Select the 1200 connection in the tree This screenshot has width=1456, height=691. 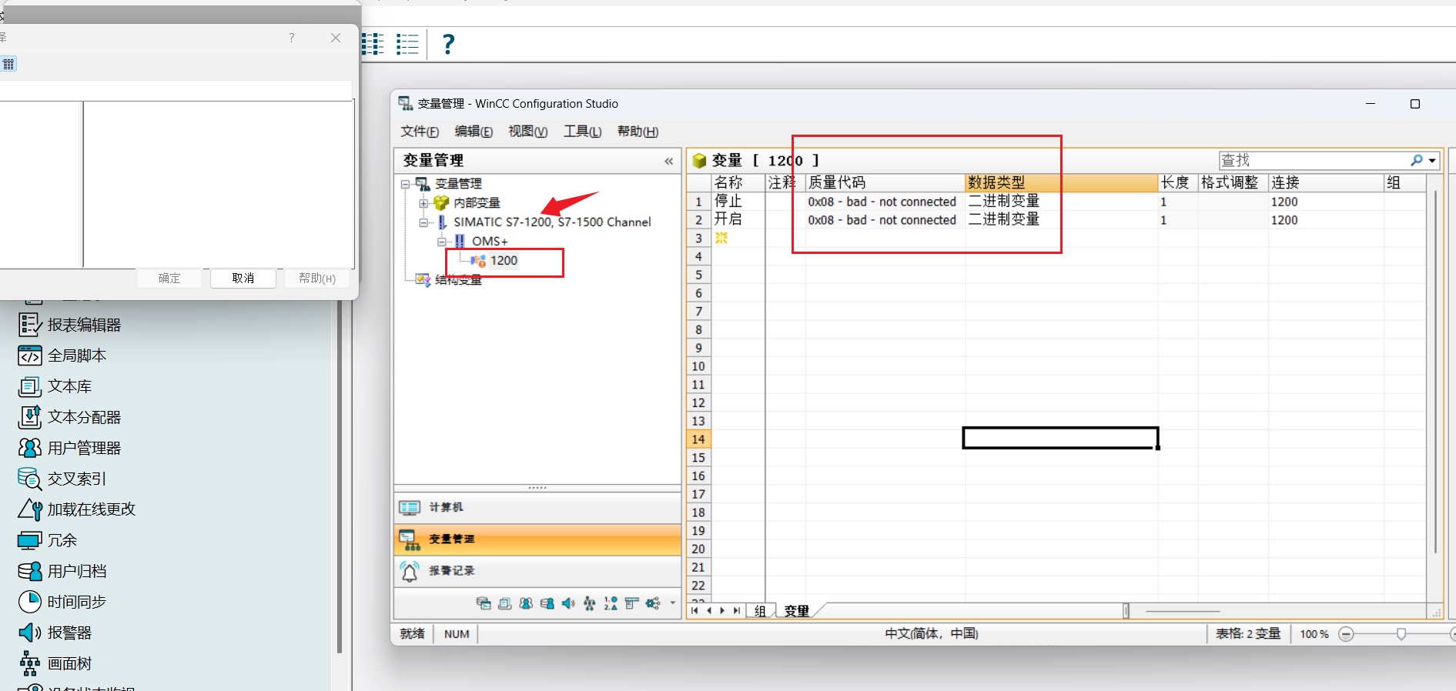point(504,261)
